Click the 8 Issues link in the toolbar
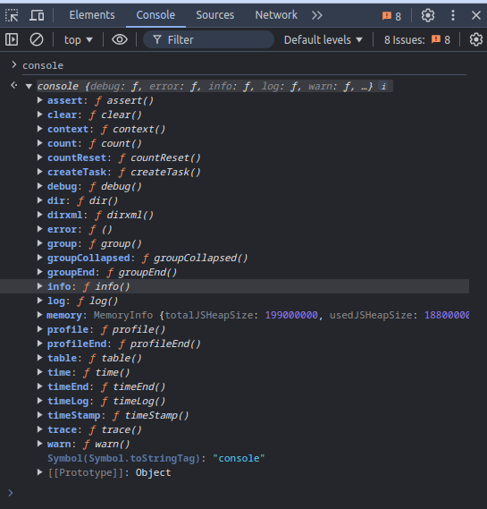This screenshot has height=509, width=487. click(417, 40)
